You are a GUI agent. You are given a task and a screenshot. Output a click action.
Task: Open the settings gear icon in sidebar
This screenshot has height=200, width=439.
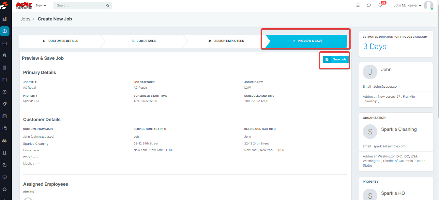point(5,189)
